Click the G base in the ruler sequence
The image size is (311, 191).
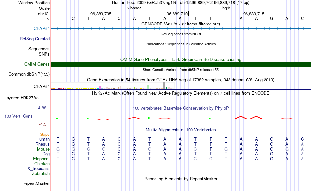click(271, 18)
